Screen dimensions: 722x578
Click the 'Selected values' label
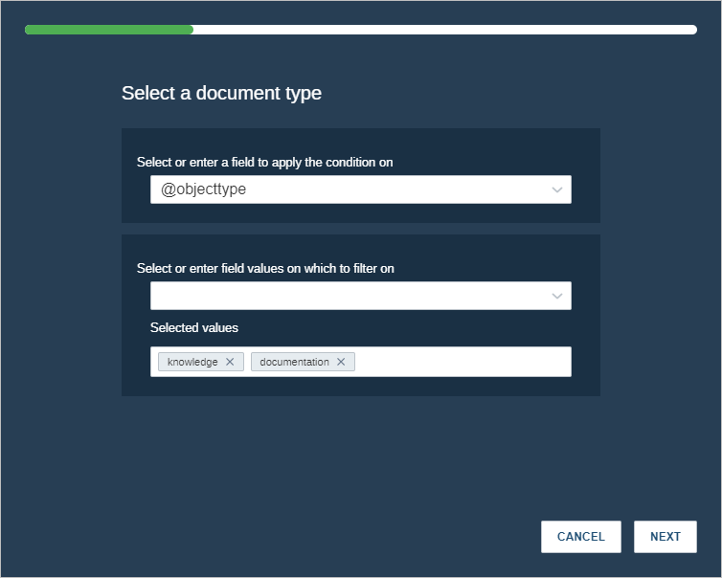[194, 327]
